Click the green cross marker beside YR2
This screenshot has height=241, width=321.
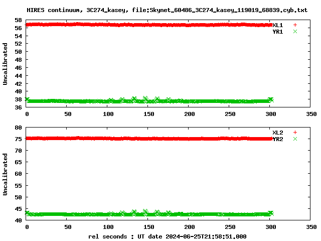[x=295, y=139]
